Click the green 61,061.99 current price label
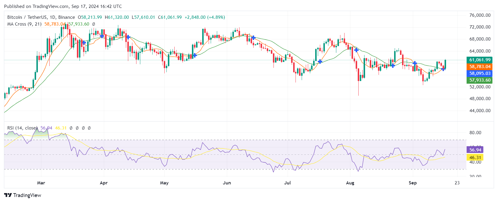The width and height of the screenshot is (498, 202). click(480, 60)
